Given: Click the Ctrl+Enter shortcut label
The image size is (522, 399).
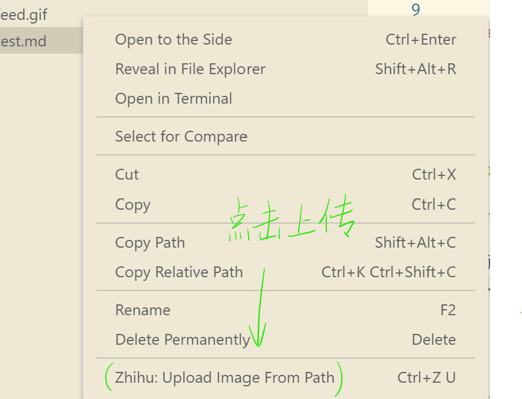Looking at the screenshot, I should [x=421, y=40].
